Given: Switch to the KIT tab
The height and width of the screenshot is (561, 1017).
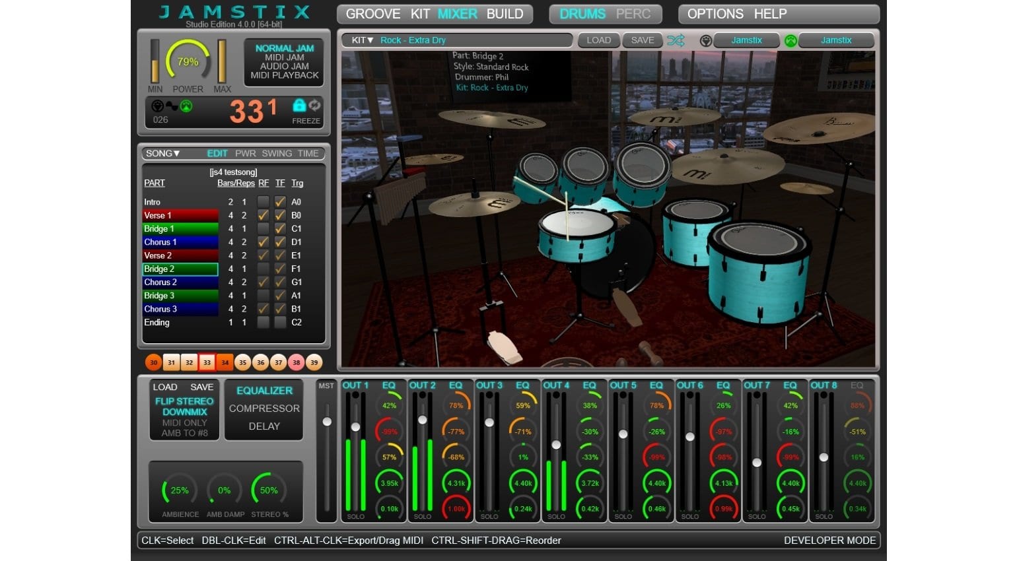Looking at the screenshot, I should pos(420,14).
